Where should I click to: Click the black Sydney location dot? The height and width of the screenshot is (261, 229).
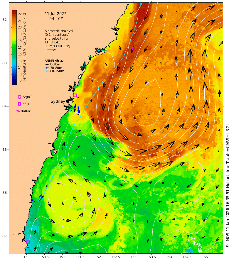pyautogui.click(x=68, y=101)
